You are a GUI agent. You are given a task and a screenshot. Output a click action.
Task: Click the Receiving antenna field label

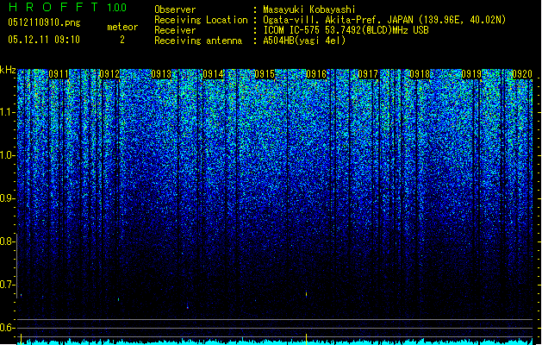click(x=198, y=41)
